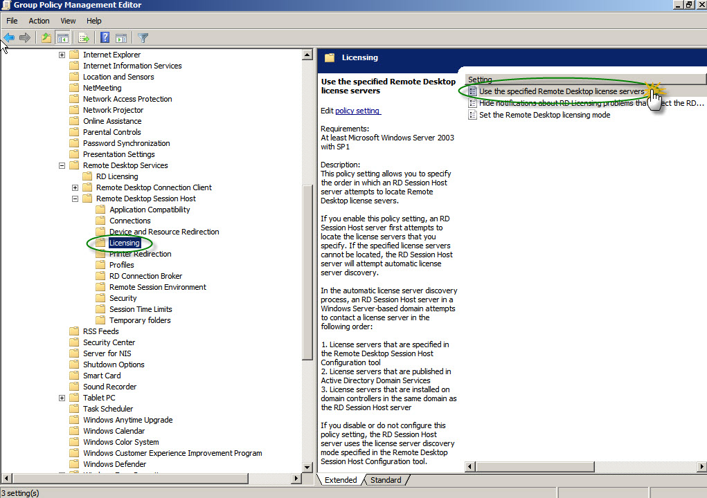Switch to the Extended tab
This screenshot has width=707, height=498.
(341, 480)
